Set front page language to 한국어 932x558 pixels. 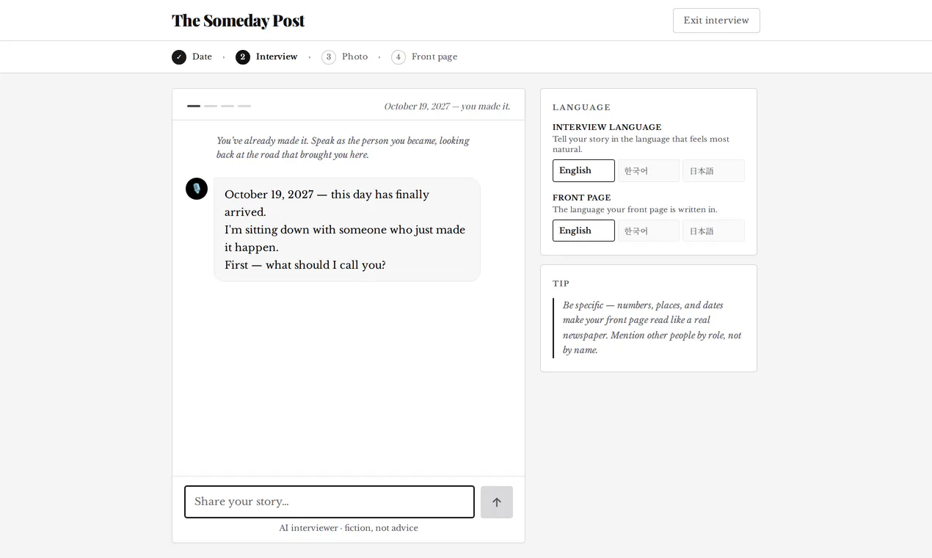tap(649, 231)
